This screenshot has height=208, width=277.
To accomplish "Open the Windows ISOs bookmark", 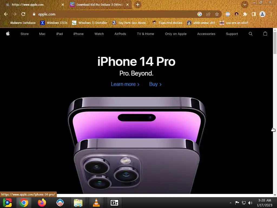I will tap(54, 23).
